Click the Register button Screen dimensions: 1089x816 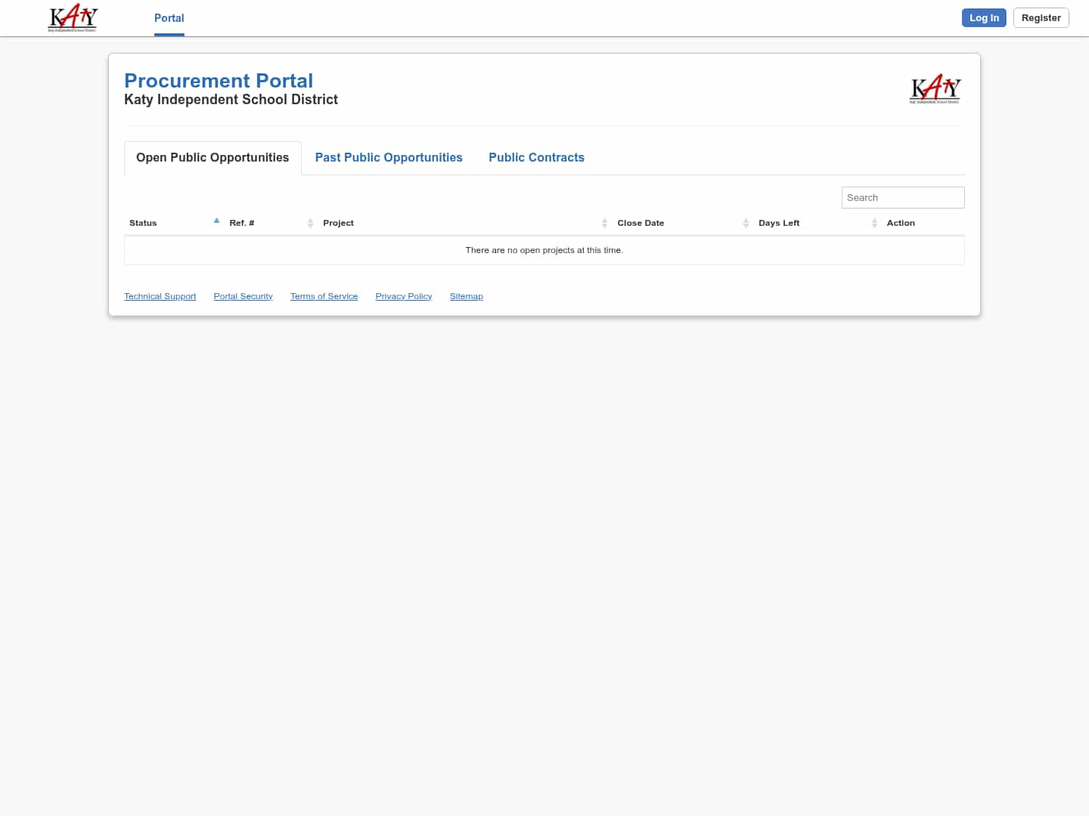click(1041, 17)
